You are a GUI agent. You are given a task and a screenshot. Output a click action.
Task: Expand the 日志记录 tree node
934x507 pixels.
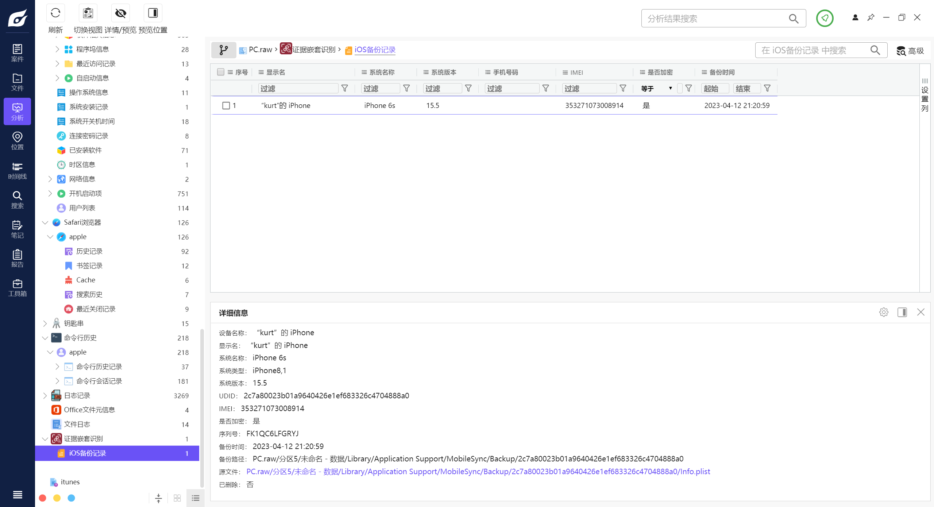[45, 395]
